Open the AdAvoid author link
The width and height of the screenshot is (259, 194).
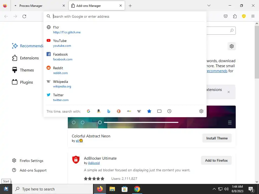coord(94,163)
